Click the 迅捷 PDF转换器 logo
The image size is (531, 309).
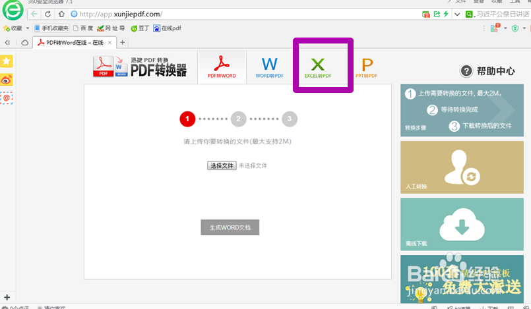[140, 67]
